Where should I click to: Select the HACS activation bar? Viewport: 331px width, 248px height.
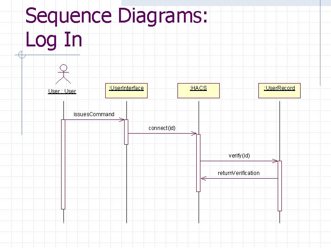(x=199, y=163)
